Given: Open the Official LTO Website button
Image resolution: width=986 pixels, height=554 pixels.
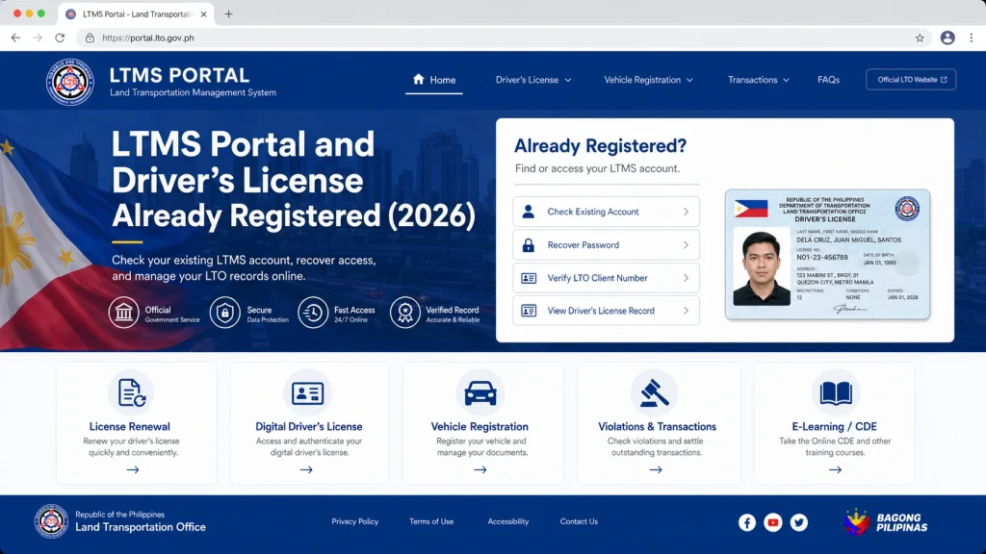Looking at the screenshot, I should click(911, 79).
